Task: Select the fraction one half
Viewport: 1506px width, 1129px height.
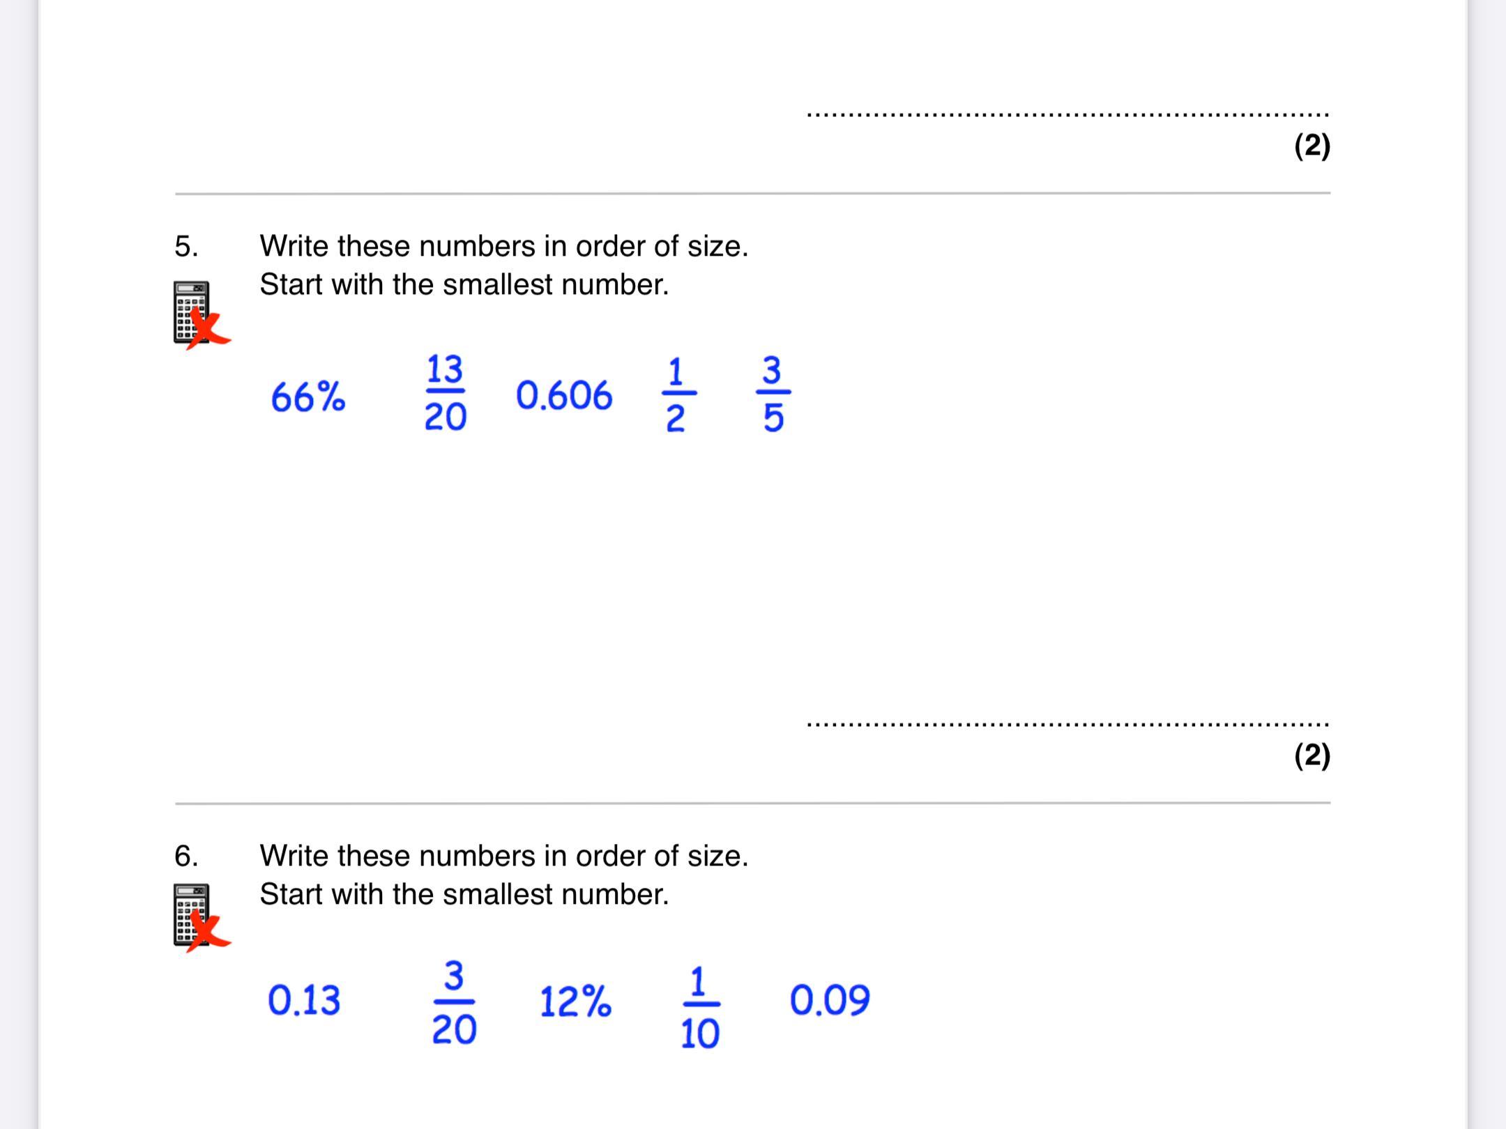Action: (676, 394)
